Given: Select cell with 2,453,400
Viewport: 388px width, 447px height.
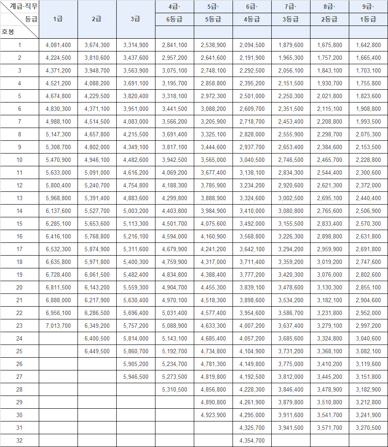Looking at the screenshot, I should click(x=291, y=122).
